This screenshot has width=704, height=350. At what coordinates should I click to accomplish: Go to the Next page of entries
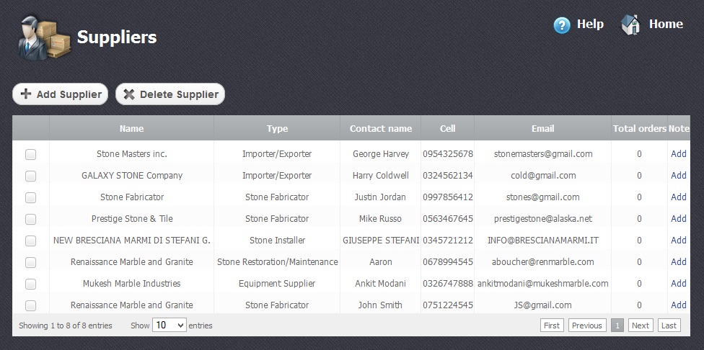[x=640, y=326]
